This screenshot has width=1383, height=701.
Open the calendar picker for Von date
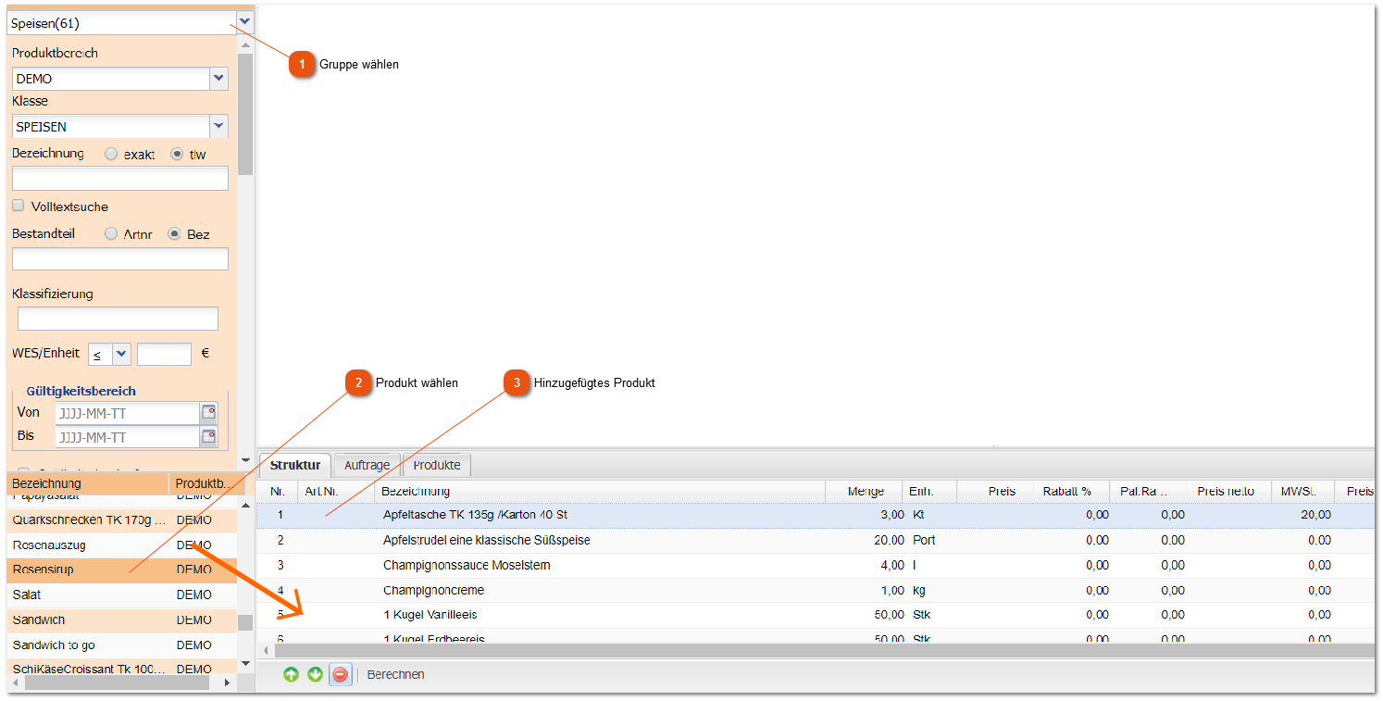(x=209, y=413)
